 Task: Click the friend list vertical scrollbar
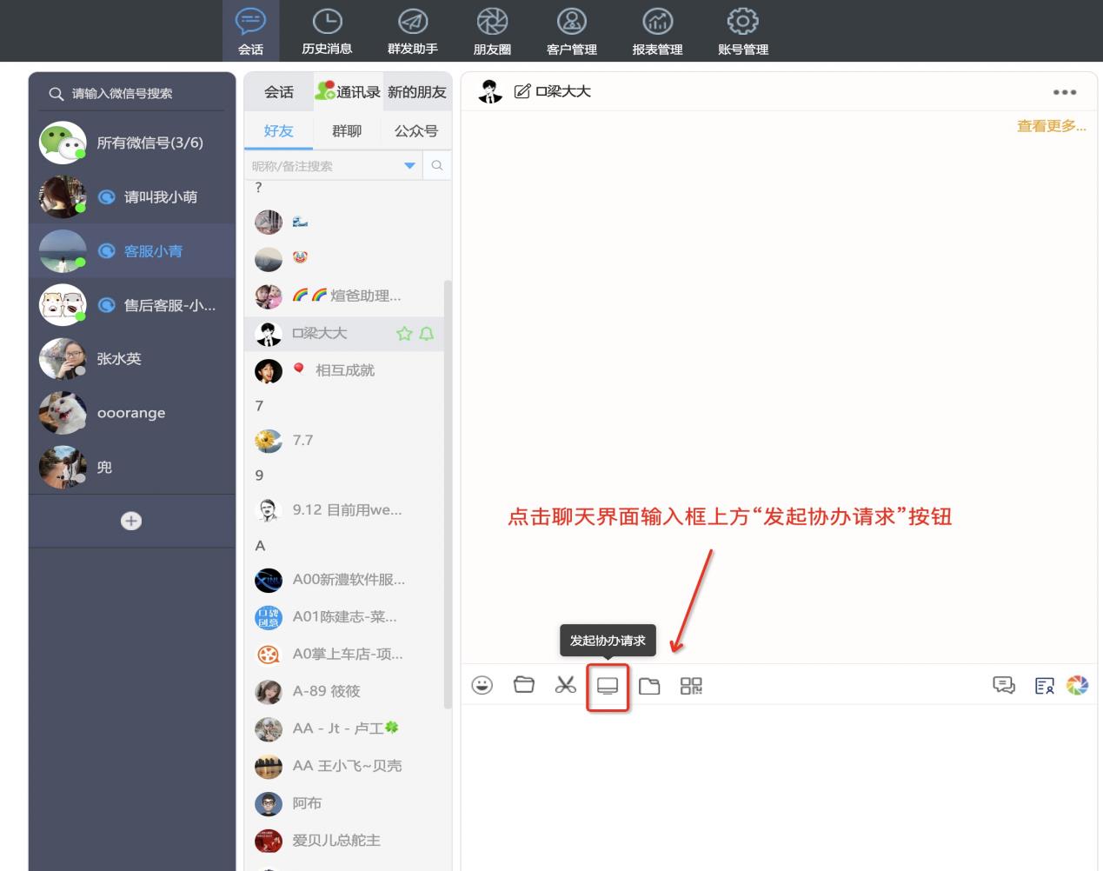[448, 494]
